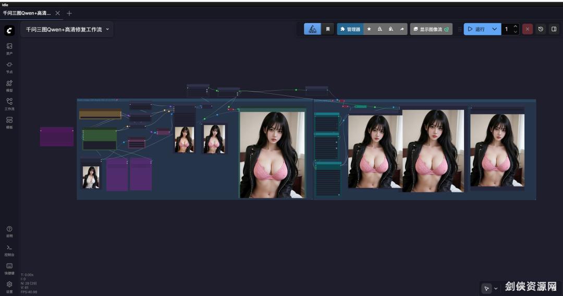563x296 pixels.
Task: Open the 资产 (Assets) sidebar panel
Action: (9, 48)
